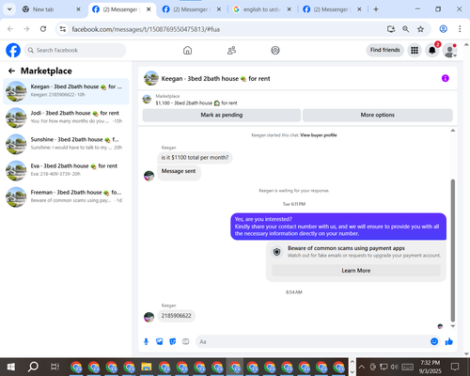The height and width of the screenshot is (376, 470).
Task: Close the New tab browser tab
Action: tap(78, 9)
